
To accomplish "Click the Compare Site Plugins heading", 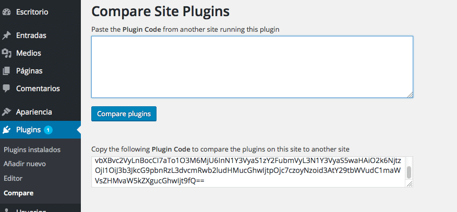I will coord(161,11).
